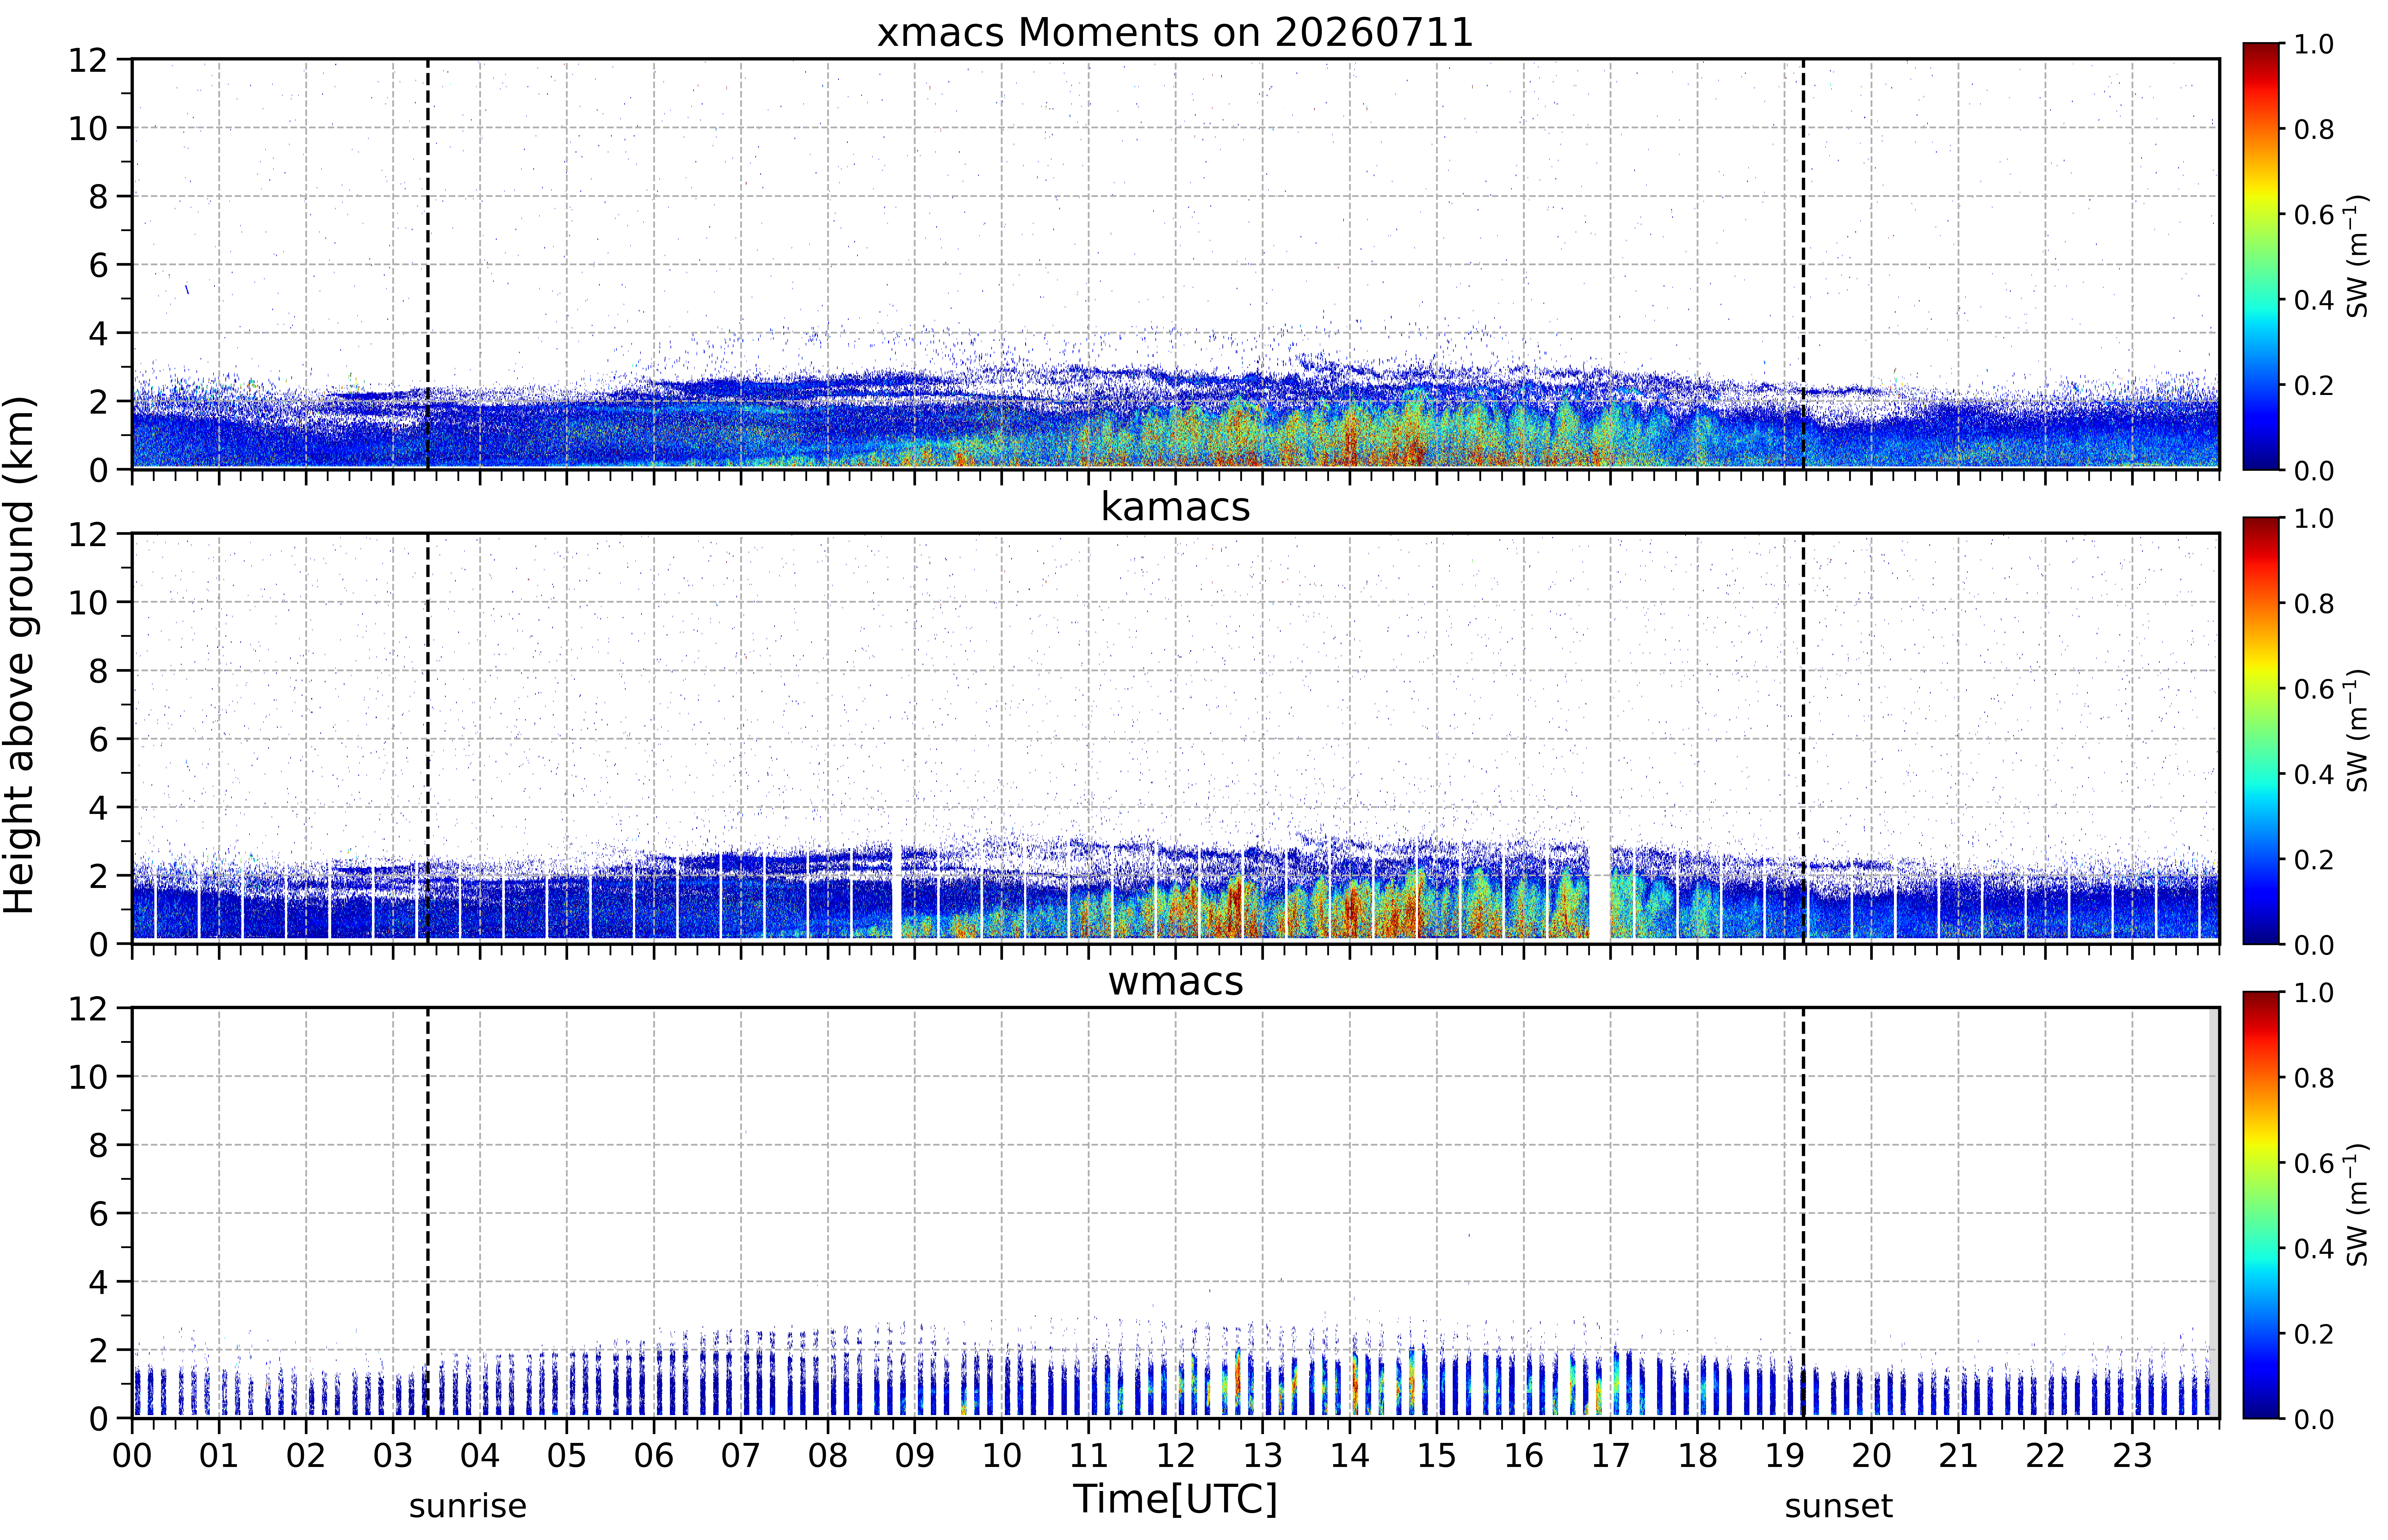
Task: Click the xmacs panel colorbar
Action: (x=2261, y=256)
